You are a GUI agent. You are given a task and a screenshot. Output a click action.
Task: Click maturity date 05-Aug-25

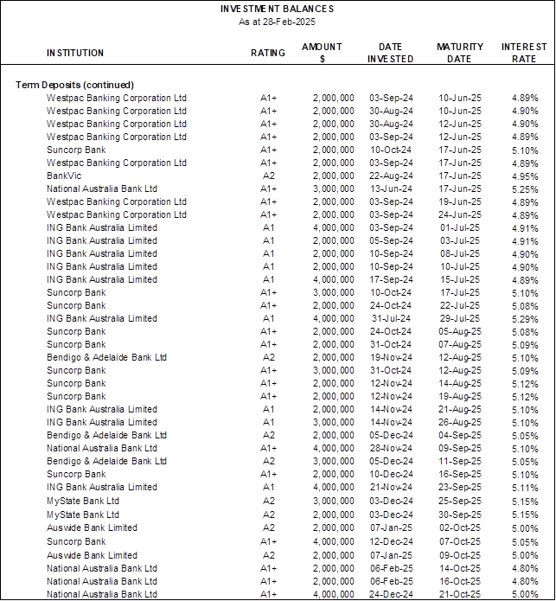pos(460,332)
